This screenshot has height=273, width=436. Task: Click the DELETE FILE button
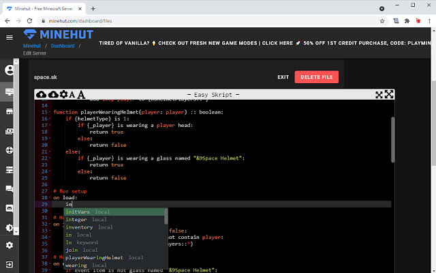tap(316, 77)
